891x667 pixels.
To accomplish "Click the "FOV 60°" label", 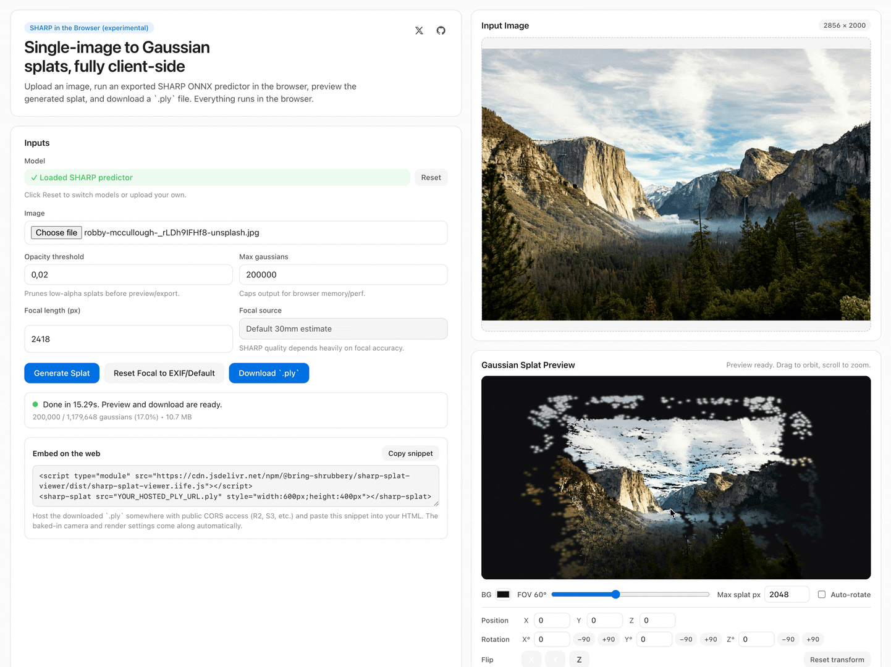I will tap(532, 595).
